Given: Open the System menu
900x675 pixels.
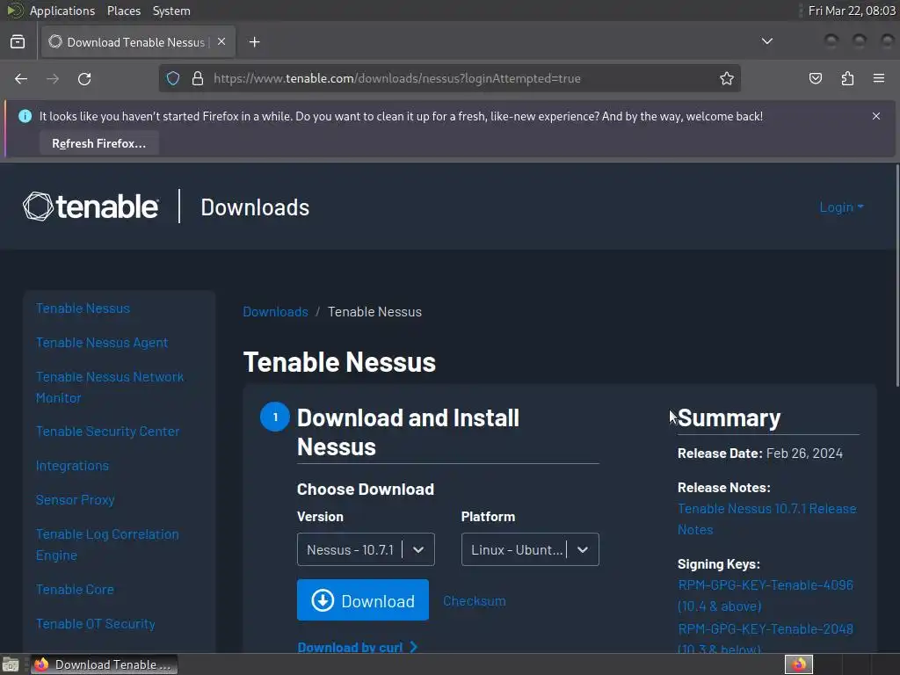Looking at the screenshot, I should click(x=171, y=11).
